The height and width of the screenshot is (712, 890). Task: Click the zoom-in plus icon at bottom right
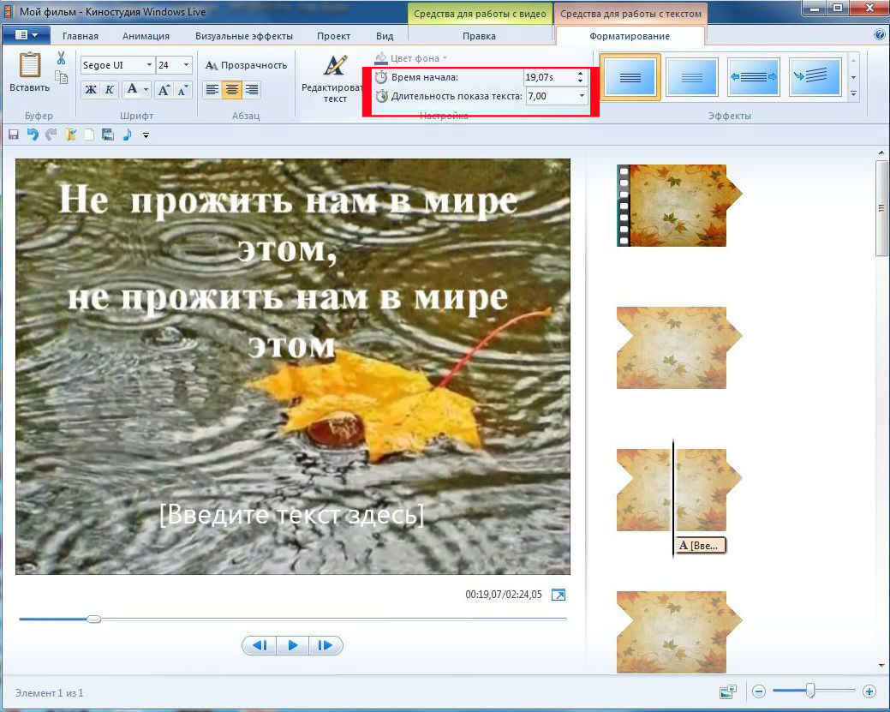pyautogui.click(x=869, y=691)
